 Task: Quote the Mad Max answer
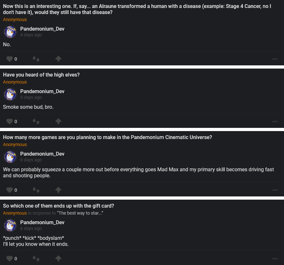coord(36,190)
